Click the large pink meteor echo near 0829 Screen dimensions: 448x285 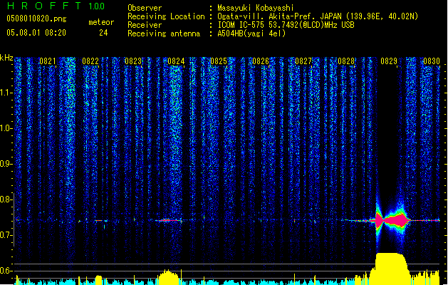point(392,220)
